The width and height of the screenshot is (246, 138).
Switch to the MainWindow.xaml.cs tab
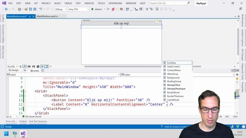coord(47,16)
